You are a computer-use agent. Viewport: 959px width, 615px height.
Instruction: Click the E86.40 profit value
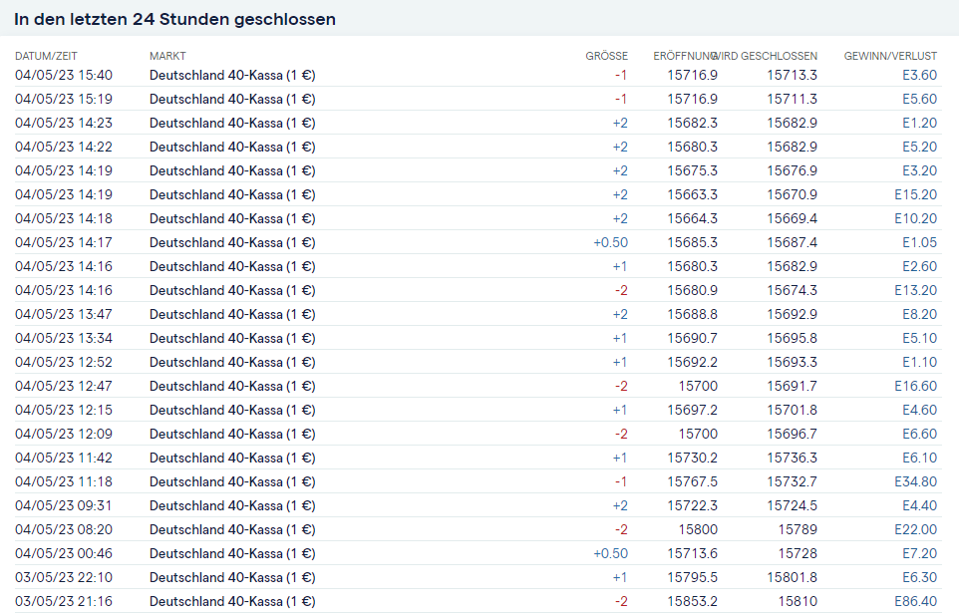[x=915, y=601]
